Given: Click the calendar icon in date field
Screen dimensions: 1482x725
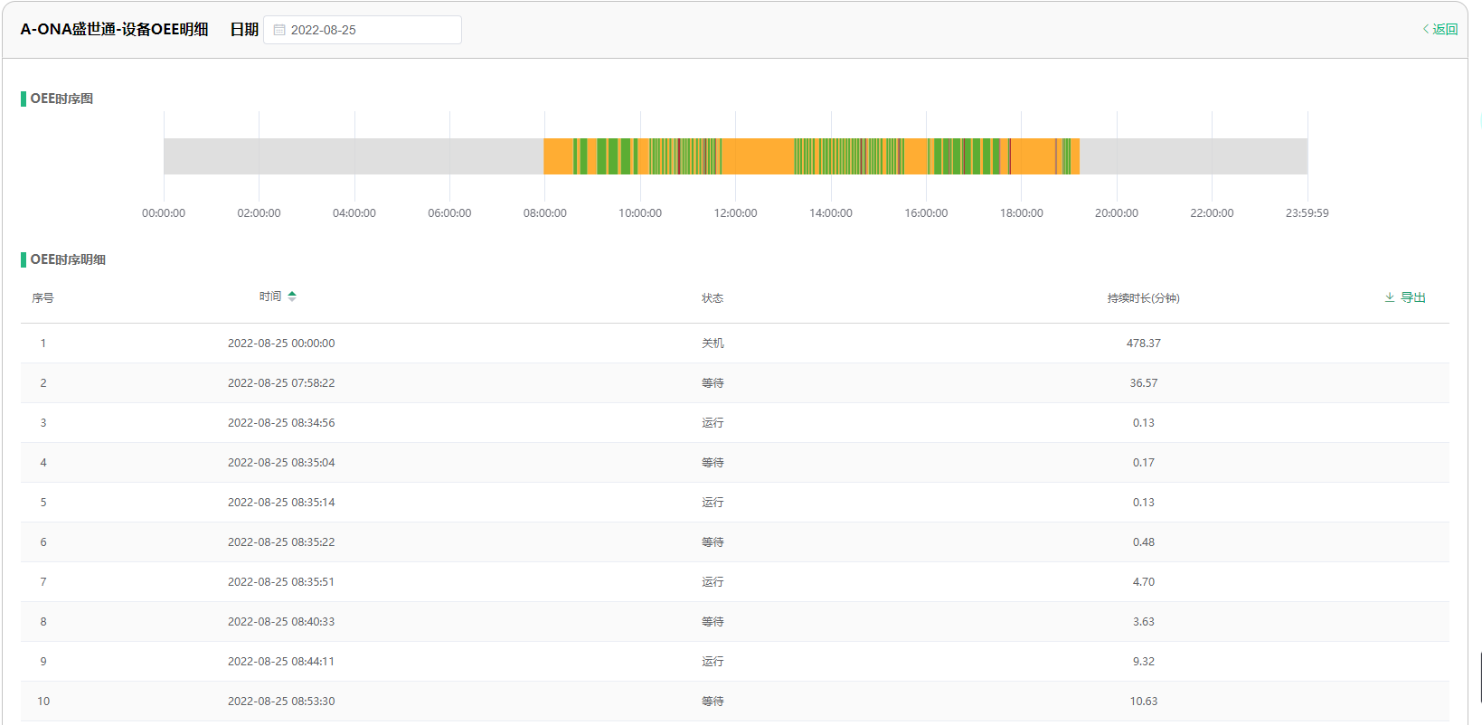Looking at the screenshot, I should coord(279,30).
